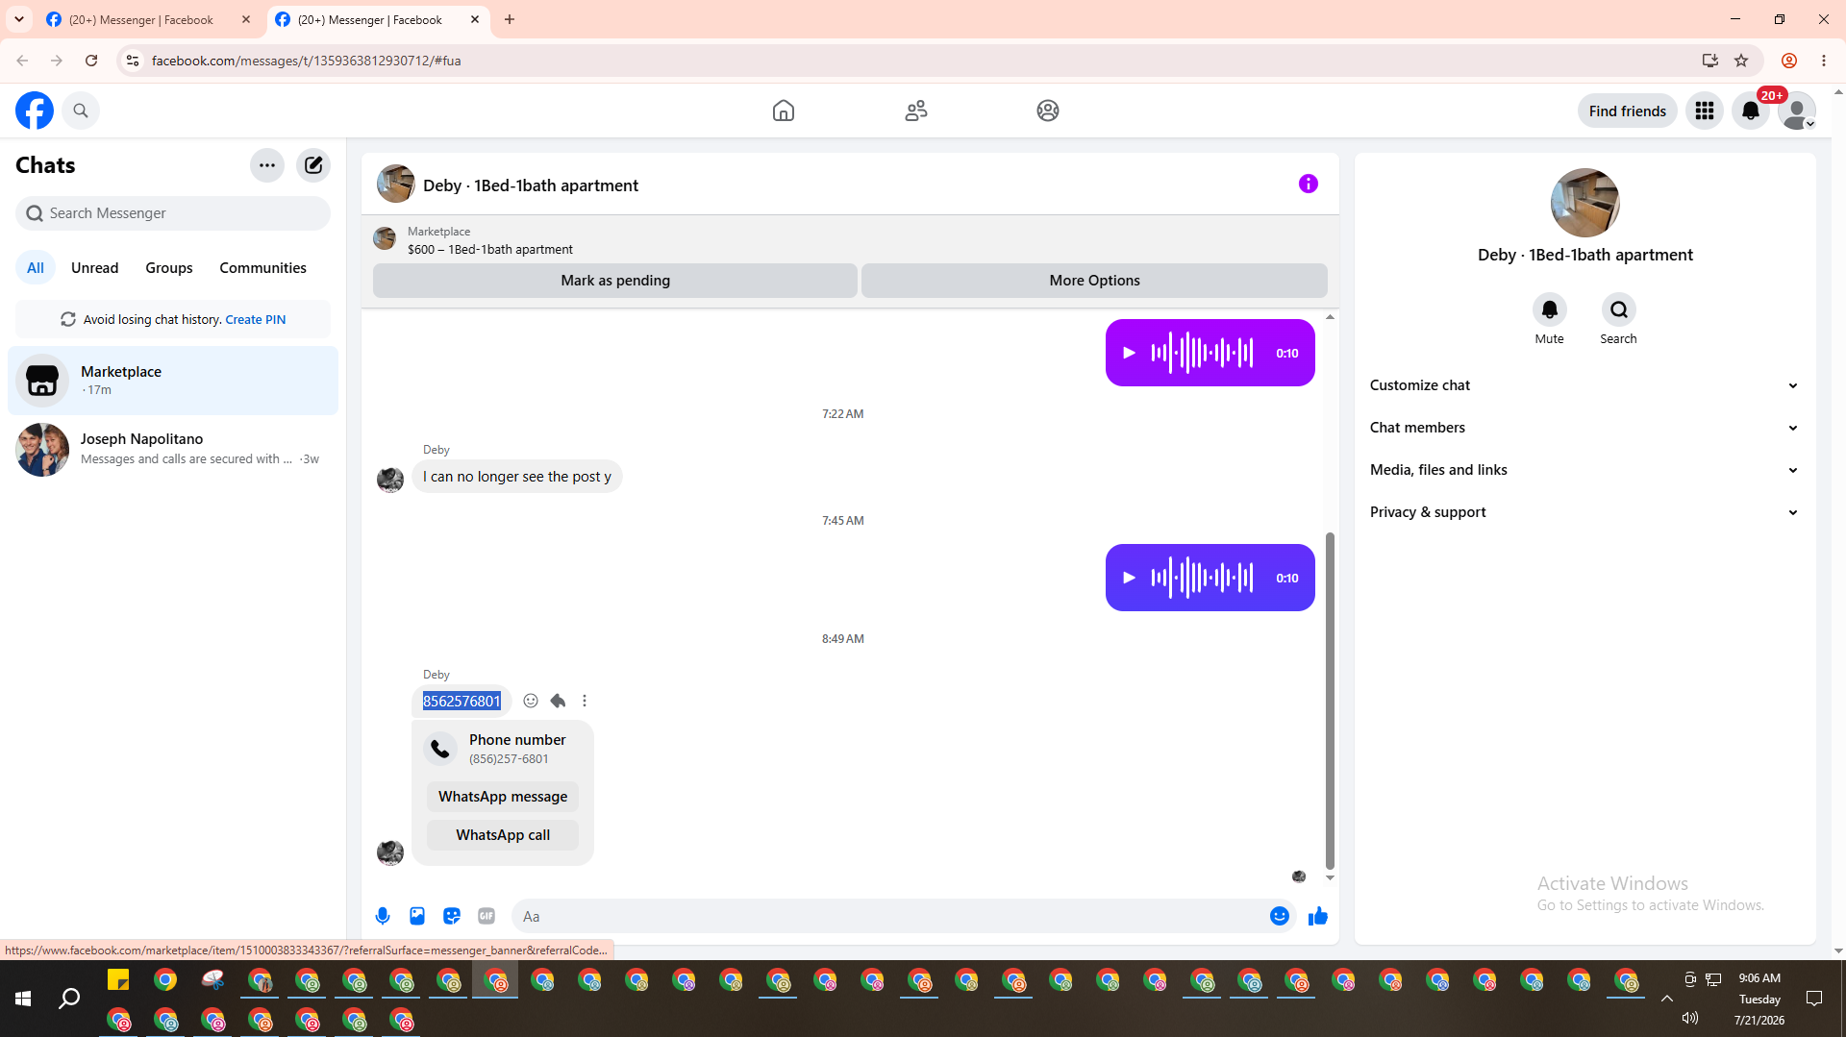React to the phone number message

point(531,701)
